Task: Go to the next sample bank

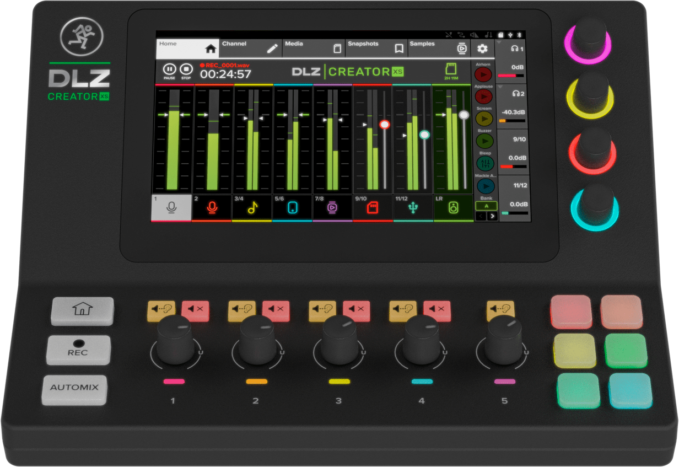Action: (492, 216)
